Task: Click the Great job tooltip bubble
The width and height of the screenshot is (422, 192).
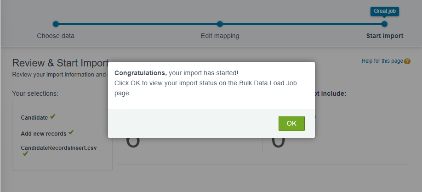Action: (x=384, y=11)
